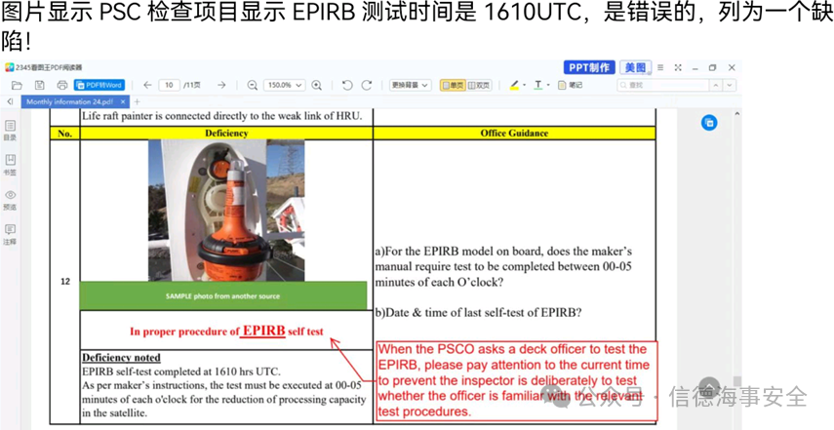The image size is (834, 430).
Task: Open the 书签 bookmarks panel
Action: [x=10, y=165]
